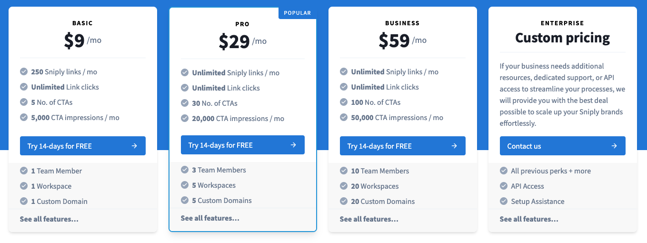The width and height of the screenshot is (647, 243).
Task: Click checkmark beside 20,000 CTA impressions
Action: tap(185, 119)
